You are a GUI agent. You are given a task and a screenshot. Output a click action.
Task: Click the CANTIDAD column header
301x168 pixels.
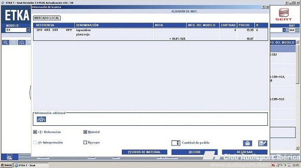pos(228,25)
